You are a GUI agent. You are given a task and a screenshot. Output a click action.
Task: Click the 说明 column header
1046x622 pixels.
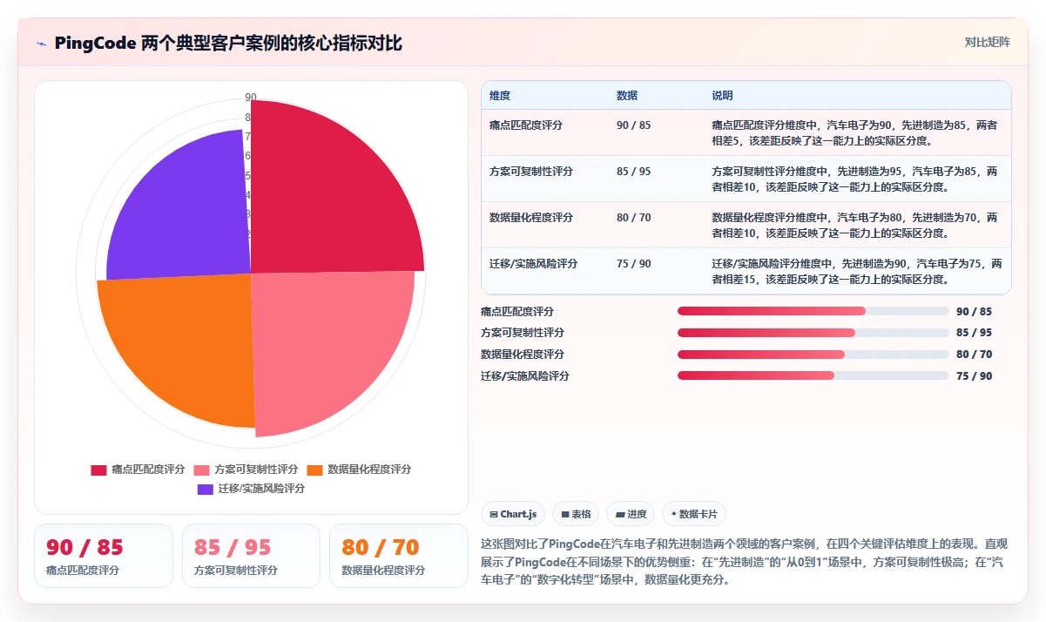point(723,95)
